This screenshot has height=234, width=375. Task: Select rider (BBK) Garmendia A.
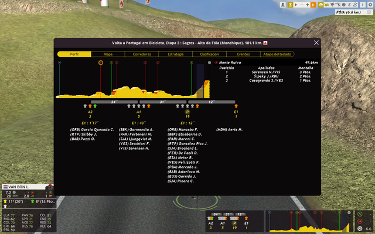[136, 130]
